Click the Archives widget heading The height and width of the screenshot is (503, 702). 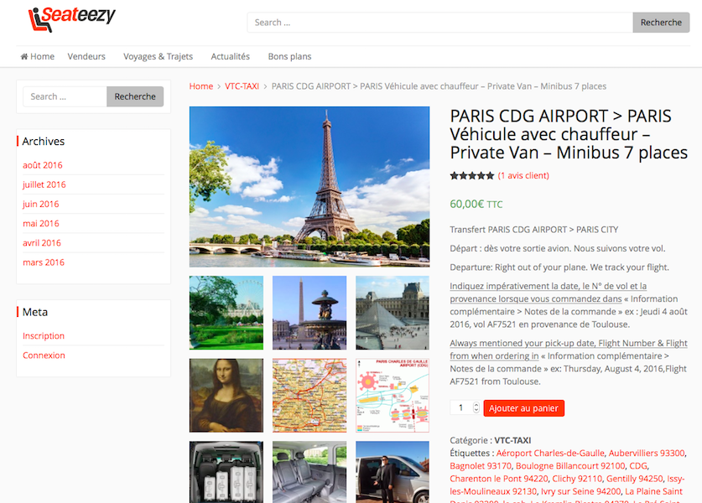tap(43, 141)
